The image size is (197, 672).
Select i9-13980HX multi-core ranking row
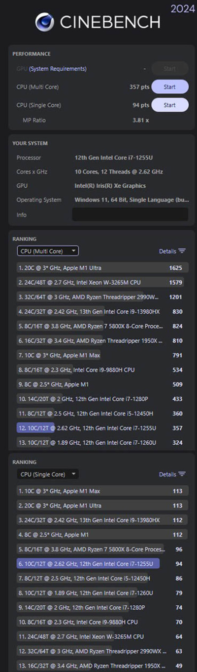tap(102, 312)
